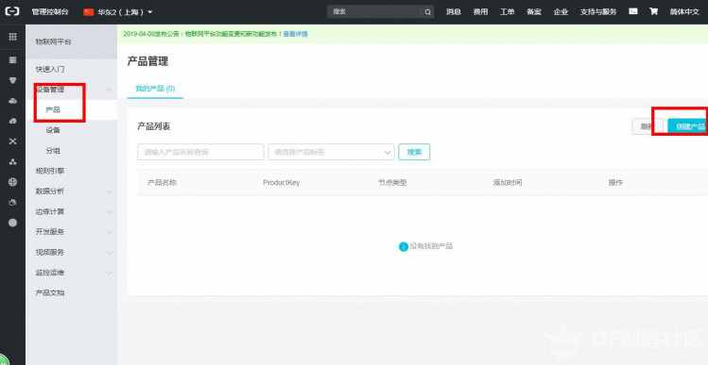Open 费用 in top navigation
The width and height of the screenshot is (708, 365).
(x=480, y=12)
